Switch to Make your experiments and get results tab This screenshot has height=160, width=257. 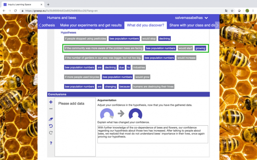(x=91, y=25)
